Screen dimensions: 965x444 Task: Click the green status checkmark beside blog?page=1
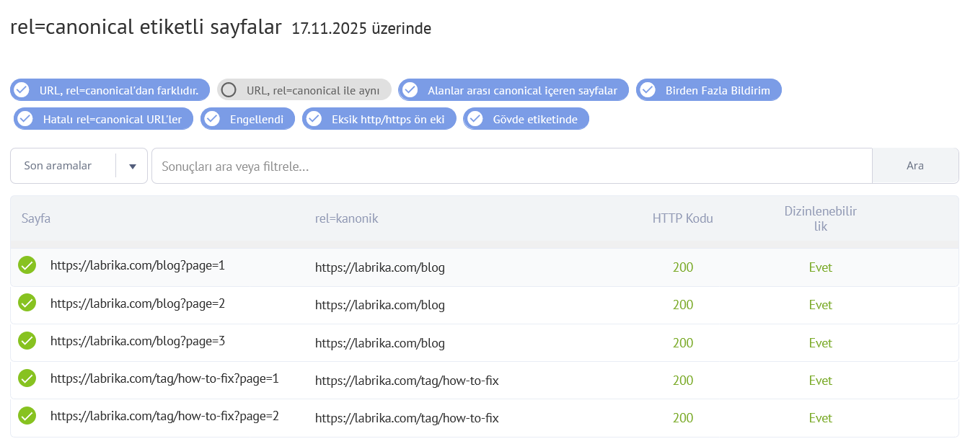point(27,265)
